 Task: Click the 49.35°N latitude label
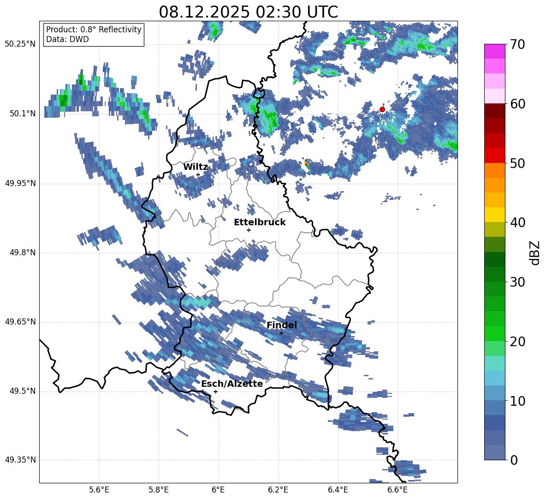tap(20, 460)
